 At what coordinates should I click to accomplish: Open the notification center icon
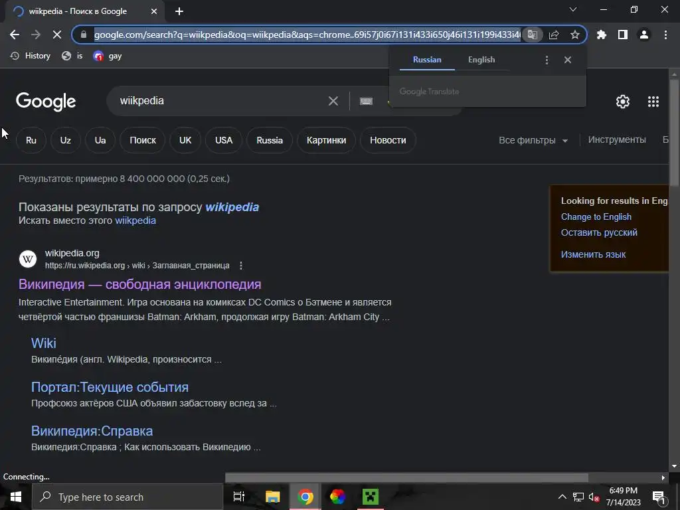click(x=659, y=497)
